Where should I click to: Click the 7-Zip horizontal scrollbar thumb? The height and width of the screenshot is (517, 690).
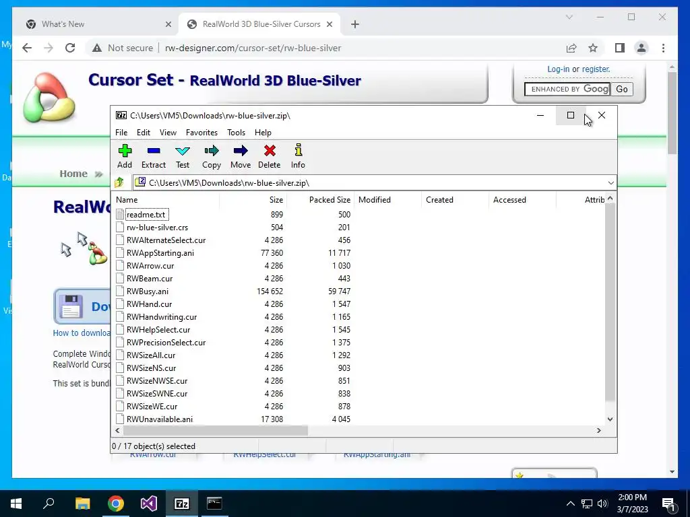(x=215, y=430)
